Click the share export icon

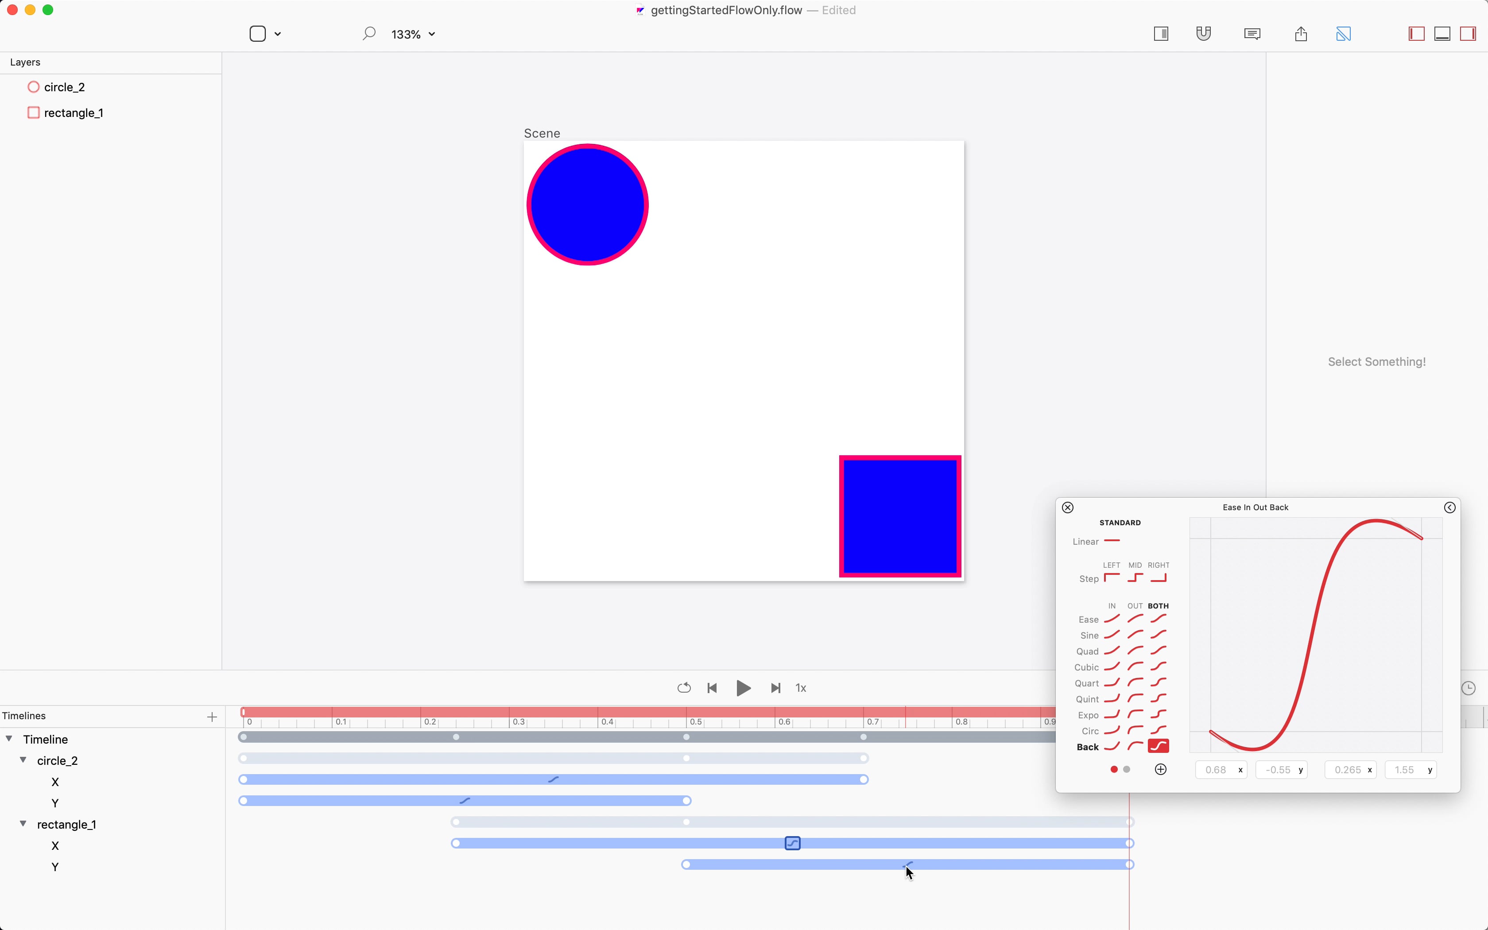point(1301,34)
